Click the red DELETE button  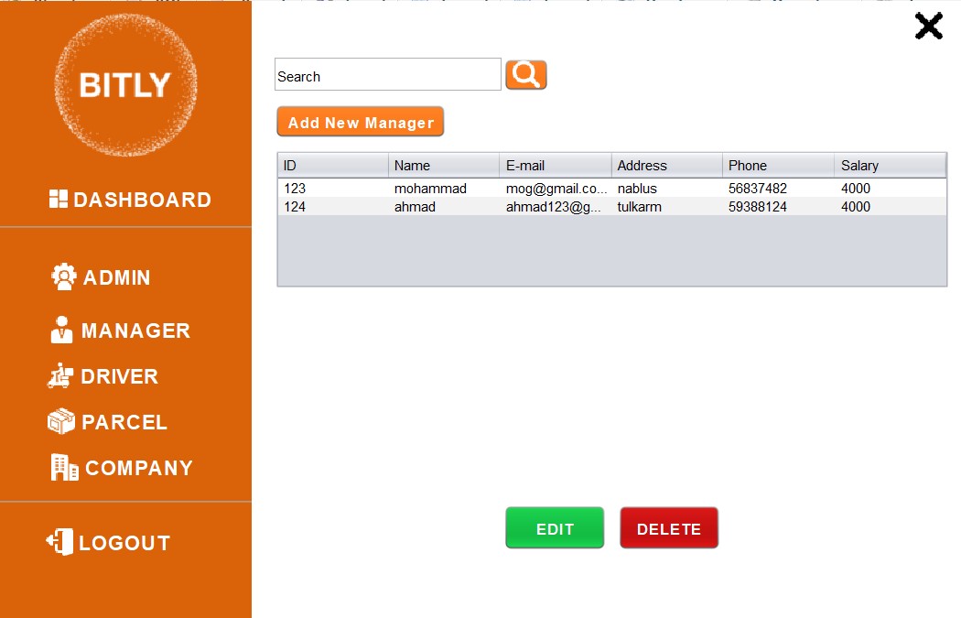[x=669, y=528]
